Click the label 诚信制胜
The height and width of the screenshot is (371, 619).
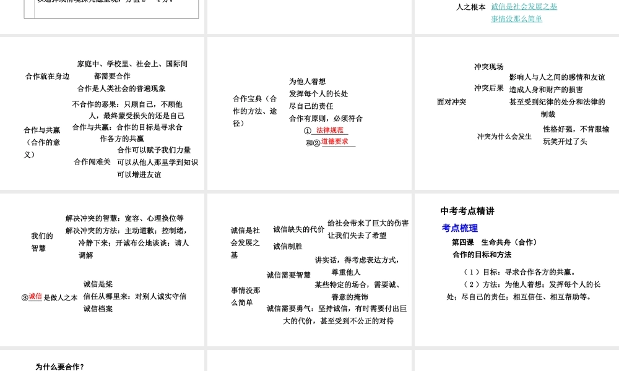click(x=288, y=247)
